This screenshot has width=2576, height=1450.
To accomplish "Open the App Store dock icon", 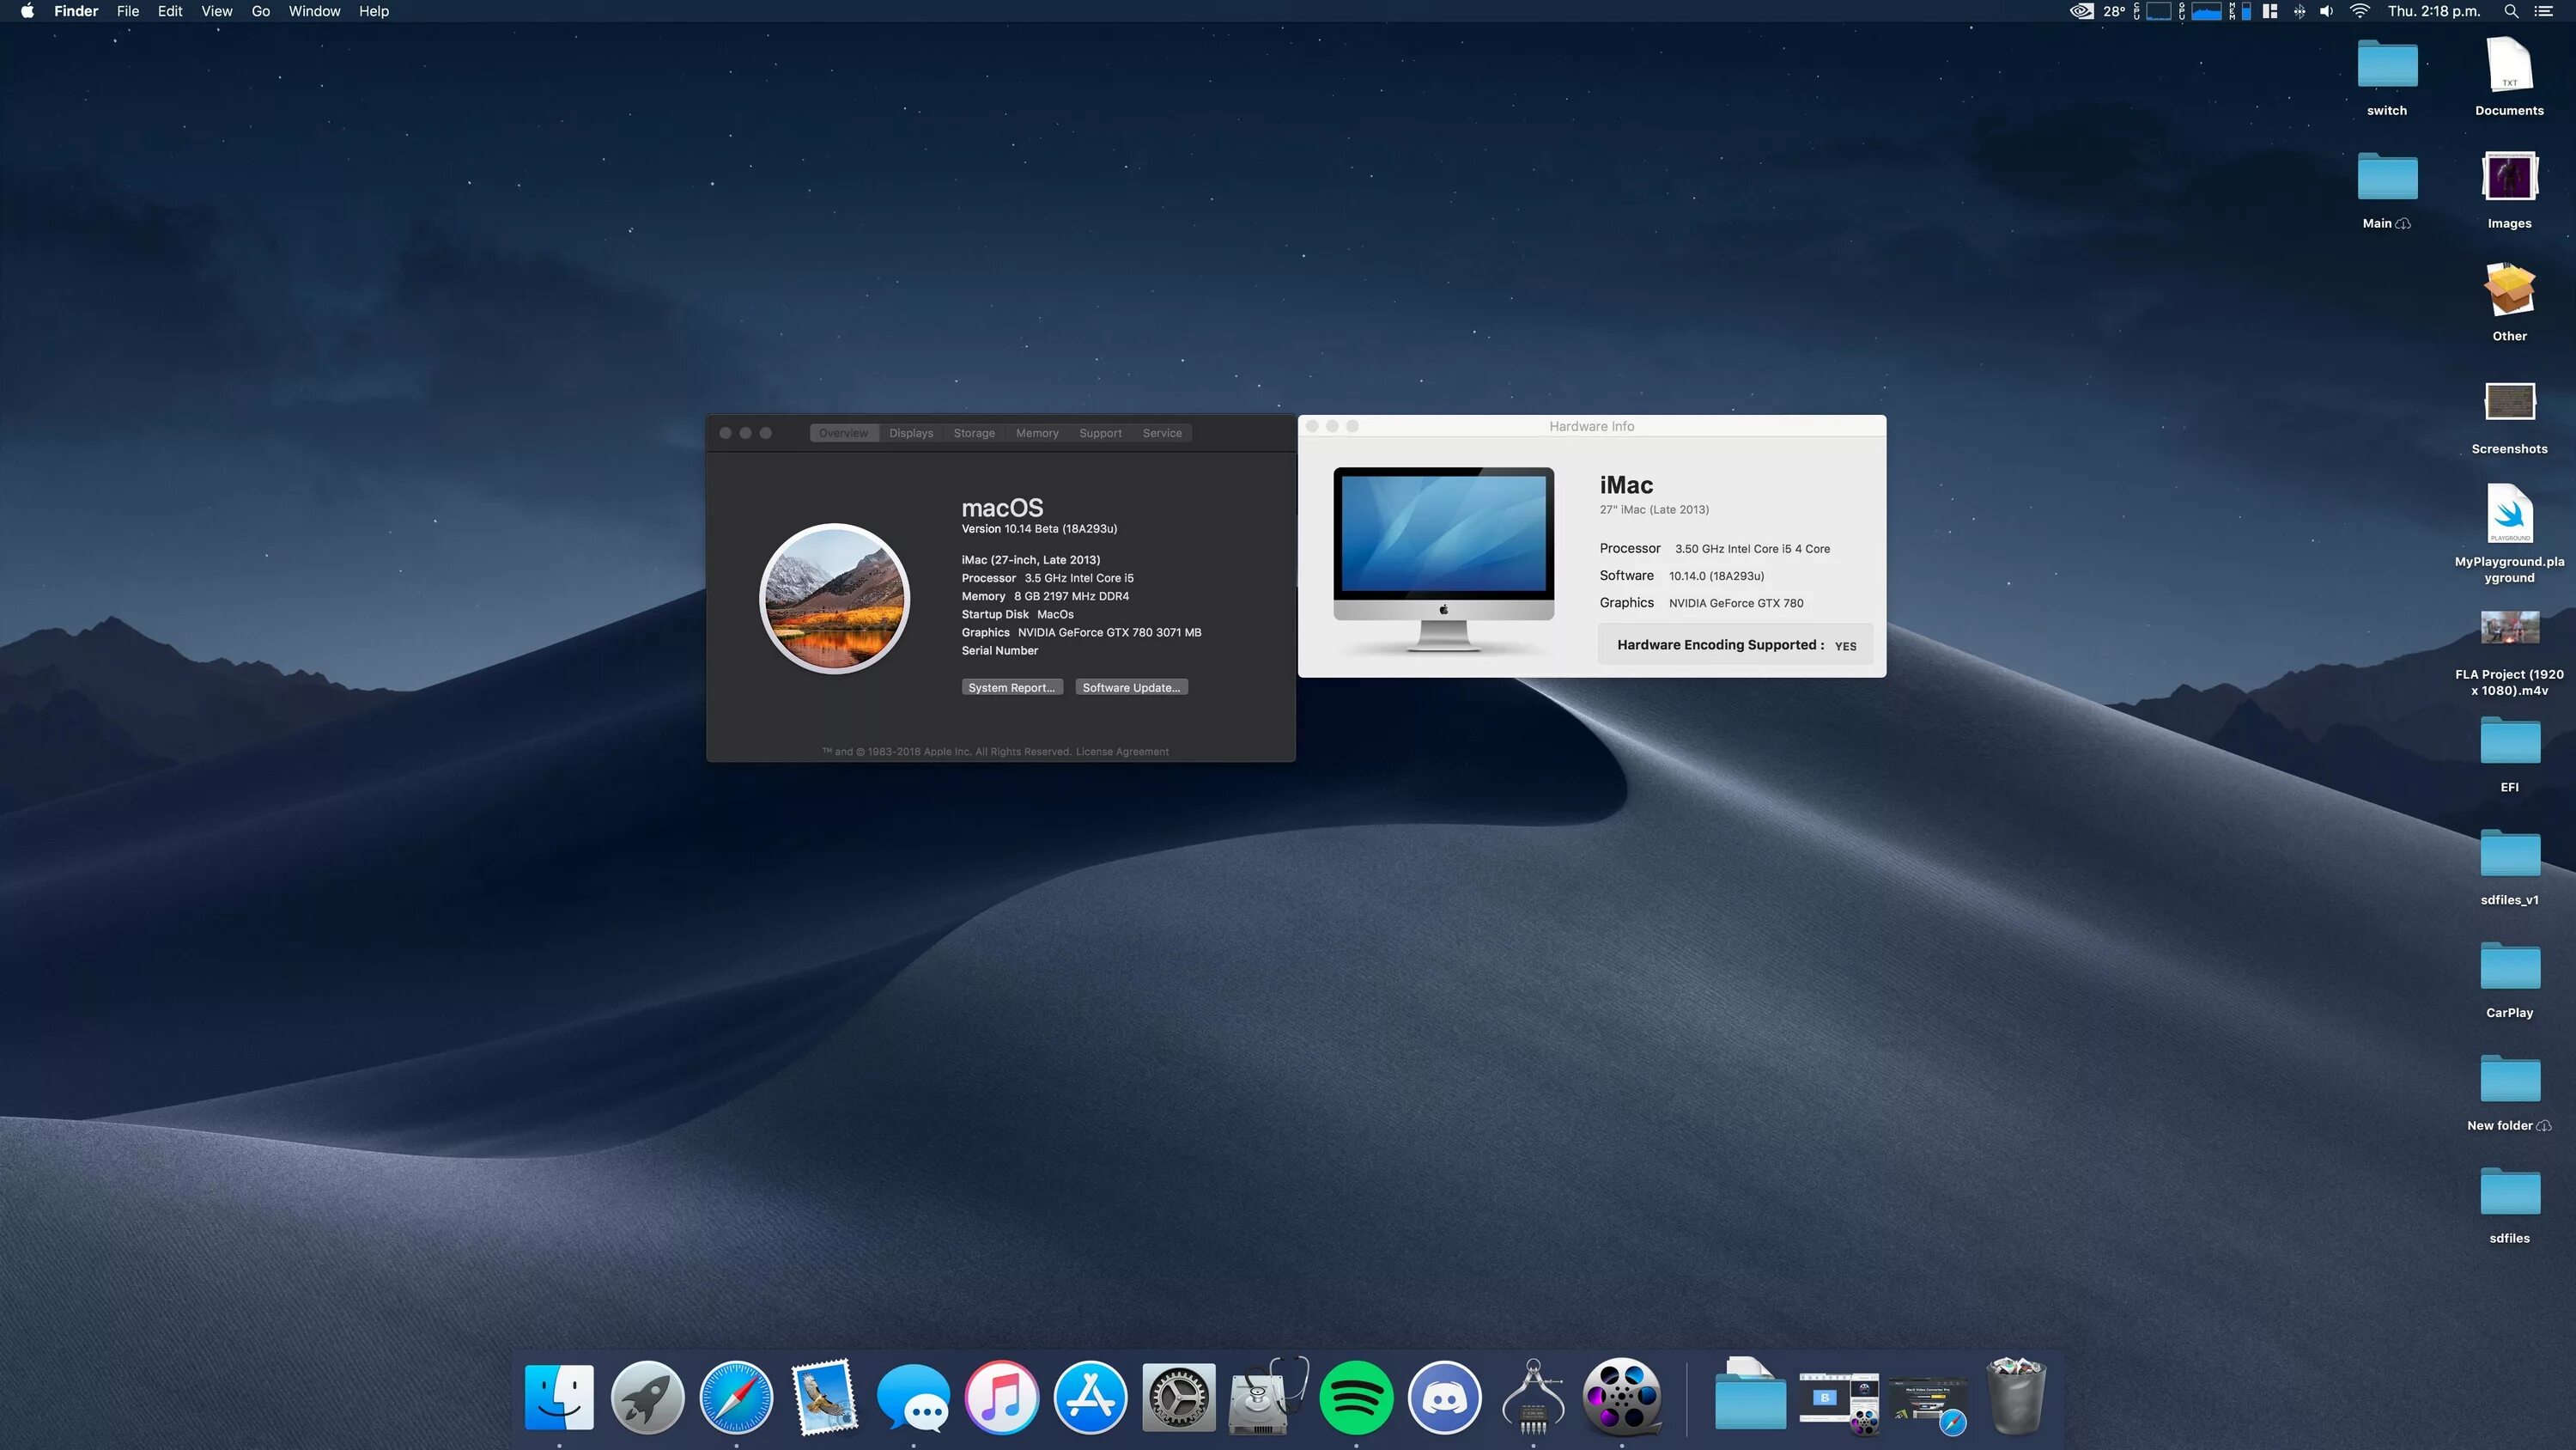I will pyautogui.click(x=1090, y=1397).
